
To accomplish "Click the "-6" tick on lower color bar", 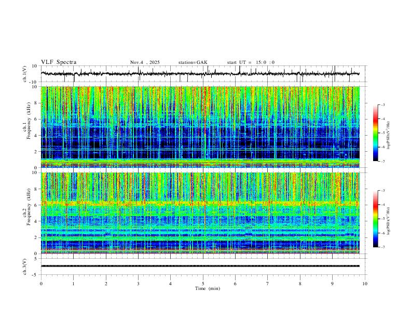I will (x=382, y=233).
